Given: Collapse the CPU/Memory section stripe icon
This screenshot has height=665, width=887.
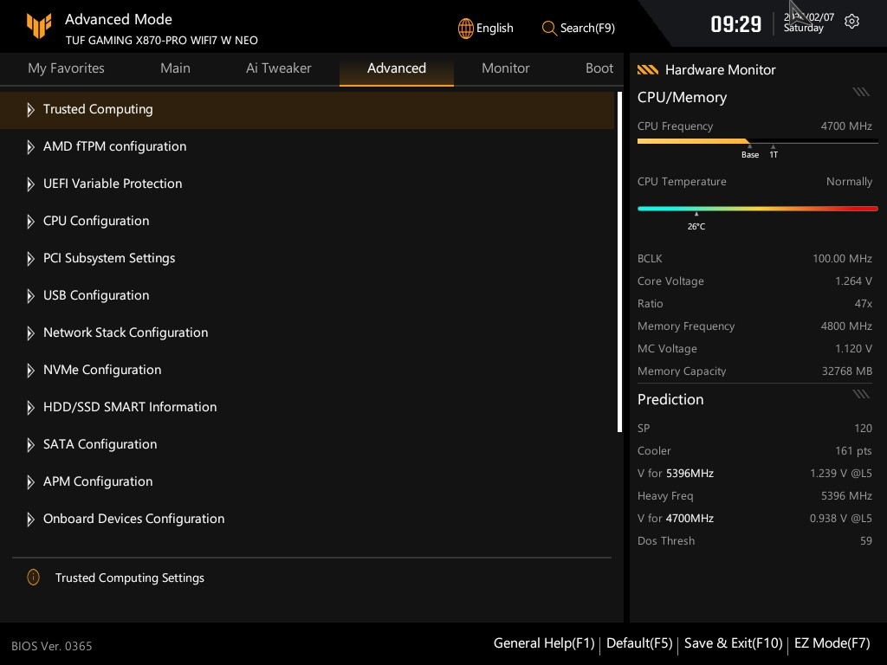Looking at the screenshot, I should [860, 92].
